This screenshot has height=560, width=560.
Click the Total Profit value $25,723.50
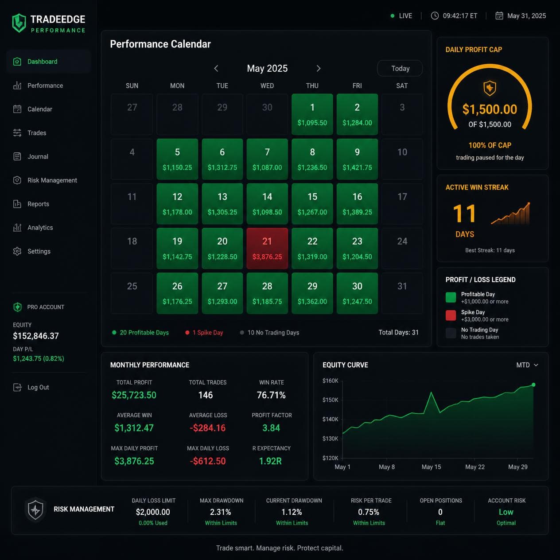134,395
